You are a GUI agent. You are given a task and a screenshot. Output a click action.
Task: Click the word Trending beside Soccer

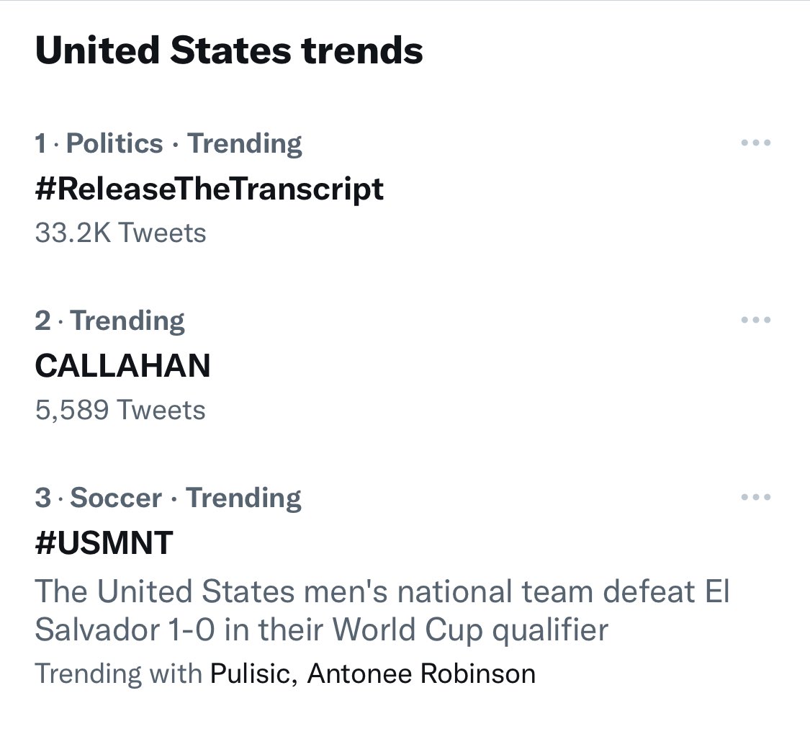point(244,498)
